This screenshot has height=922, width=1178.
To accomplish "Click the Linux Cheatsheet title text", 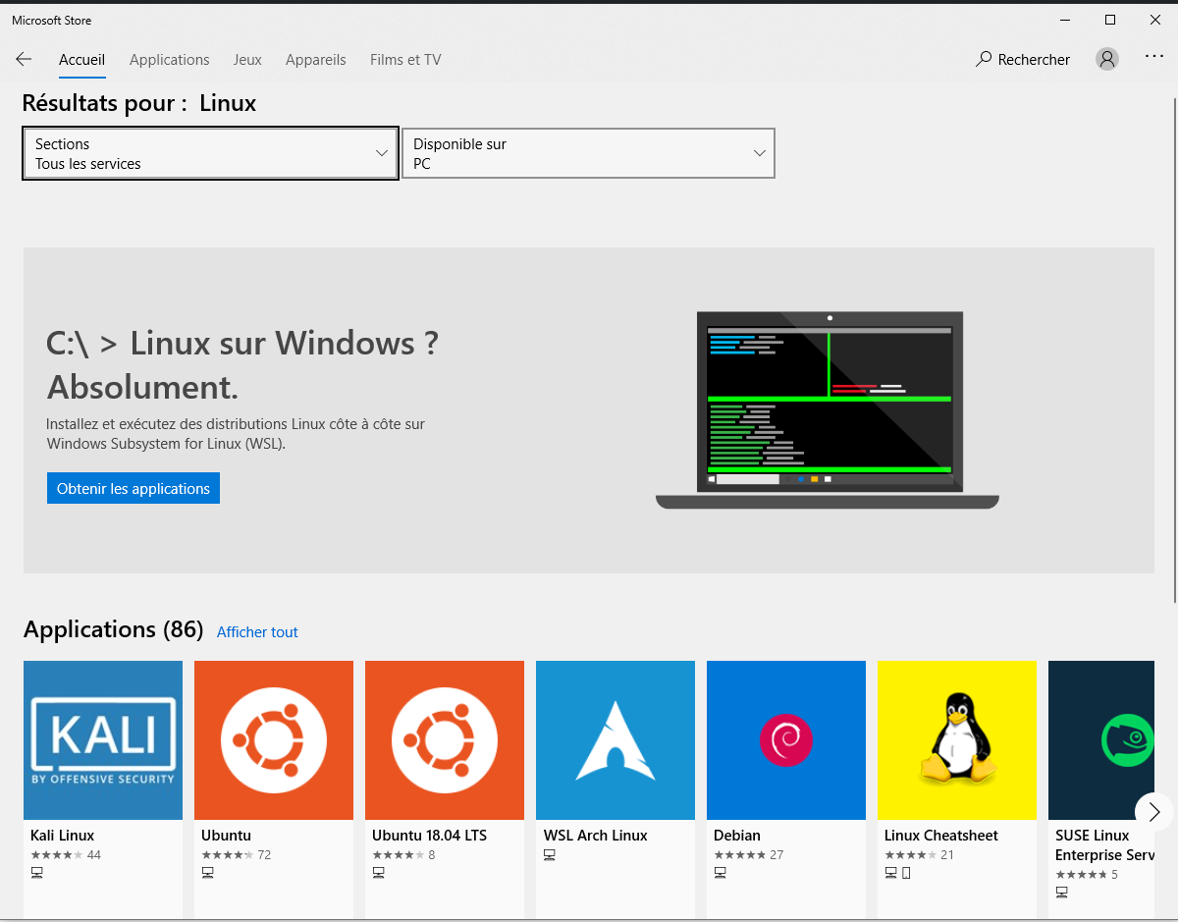I will coord(941,836).
